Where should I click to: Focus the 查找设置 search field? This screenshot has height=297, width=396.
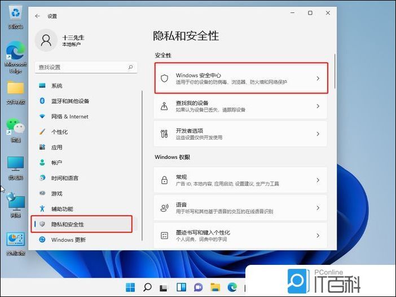tap(86, 68)
